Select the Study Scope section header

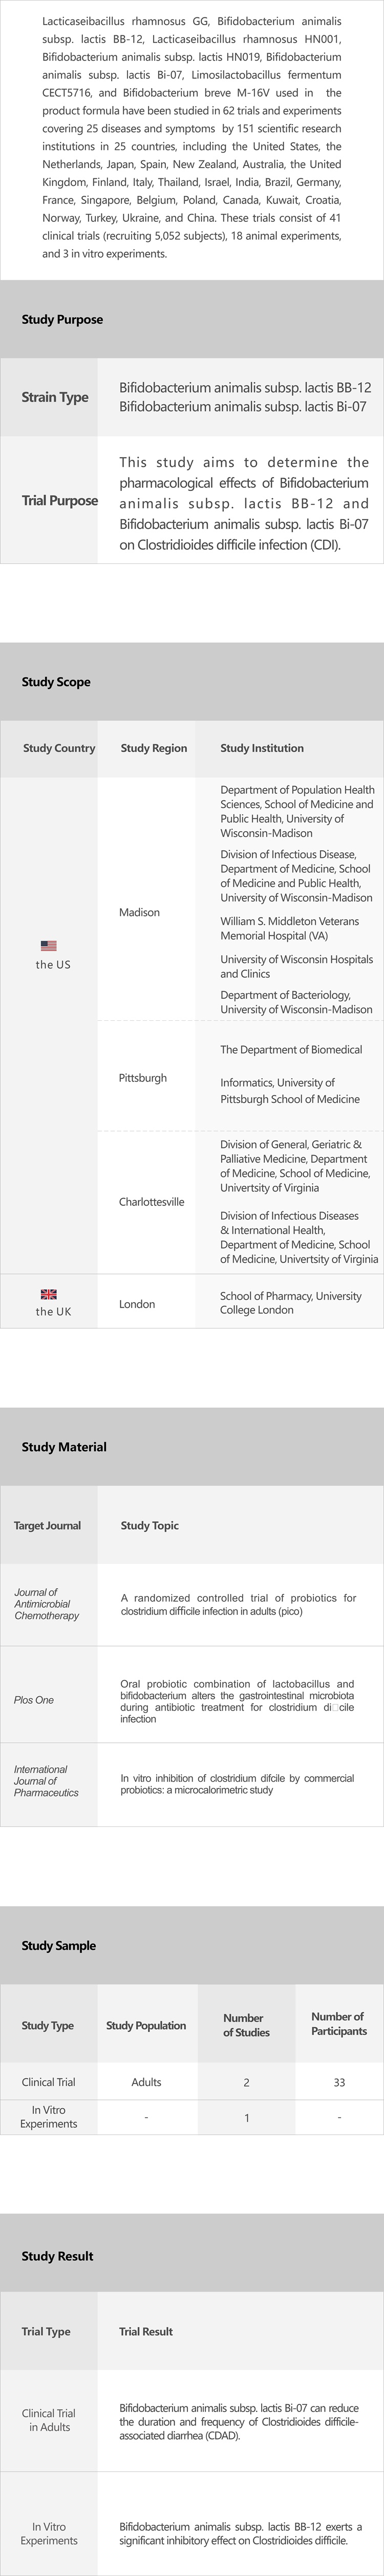[56, 682]
